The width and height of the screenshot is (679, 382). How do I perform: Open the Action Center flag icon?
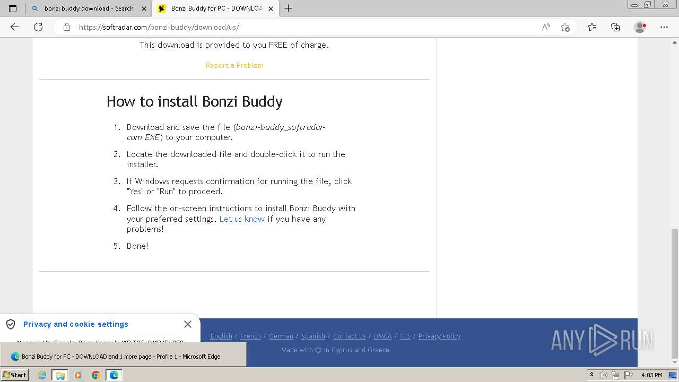(x=629, y=375)
